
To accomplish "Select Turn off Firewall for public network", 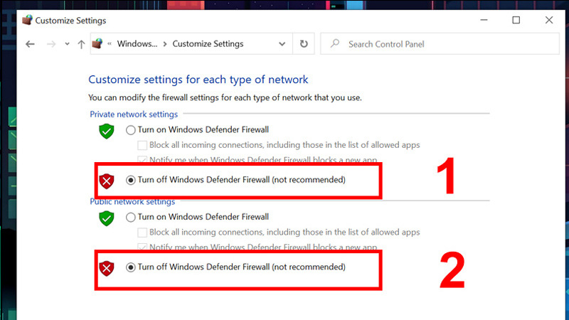I will 131,267.
